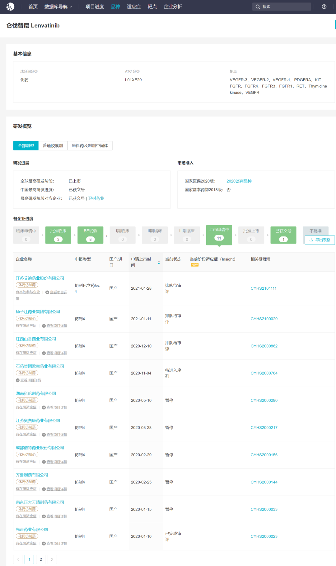
Task: Select the 全部剂型 tab
Action: point(26,145)
